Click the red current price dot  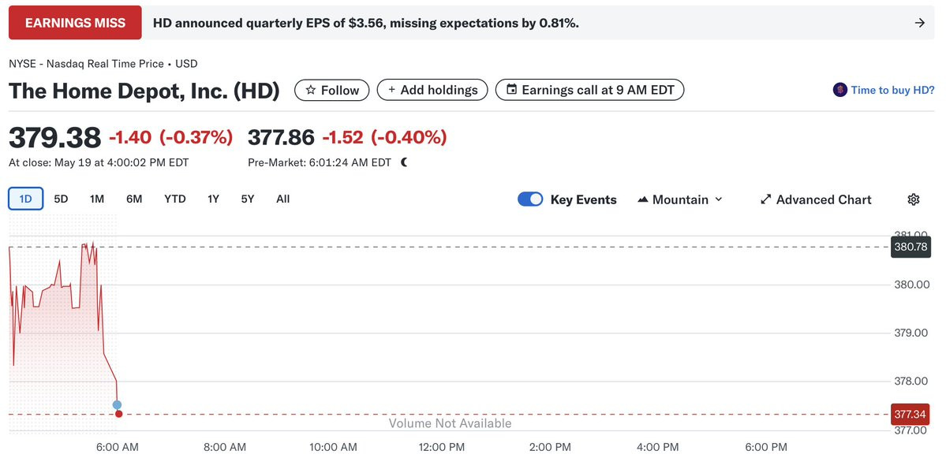118,414
